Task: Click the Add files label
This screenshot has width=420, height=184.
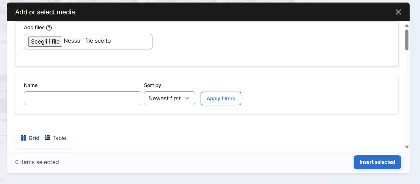Action: 34,28
